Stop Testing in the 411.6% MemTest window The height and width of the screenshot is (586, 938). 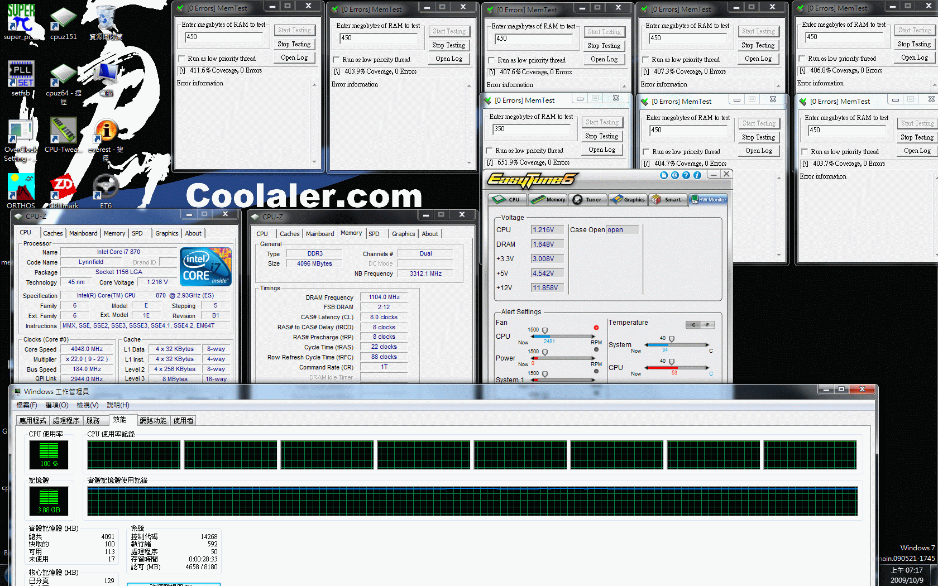tap(294, 44)
